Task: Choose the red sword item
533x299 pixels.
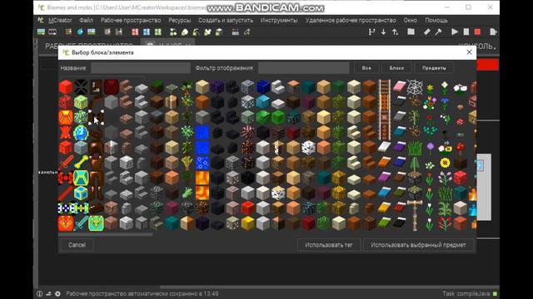Action: coord(66,162)
